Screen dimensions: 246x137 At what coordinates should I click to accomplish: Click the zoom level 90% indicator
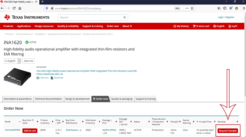pos(177,9)
